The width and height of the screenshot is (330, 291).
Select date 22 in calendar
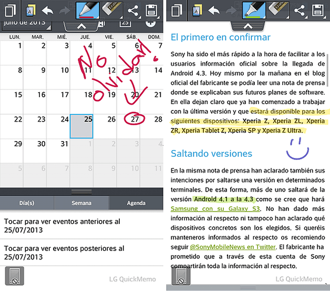[12, 126]
